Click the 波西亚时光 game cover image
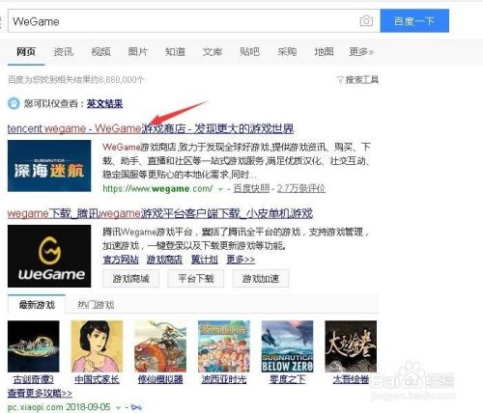483x413 pixels. tap(224, 346)
